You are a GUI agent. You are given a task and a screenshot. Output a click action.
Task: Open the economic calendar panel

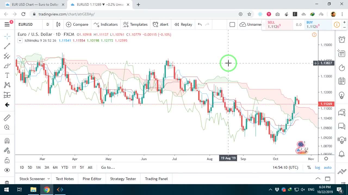point(342,81)
